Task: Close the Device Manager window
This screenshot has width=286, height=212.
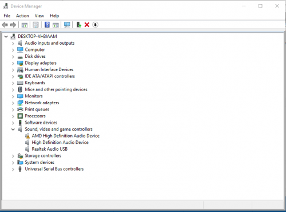Action: click(277, 6)
